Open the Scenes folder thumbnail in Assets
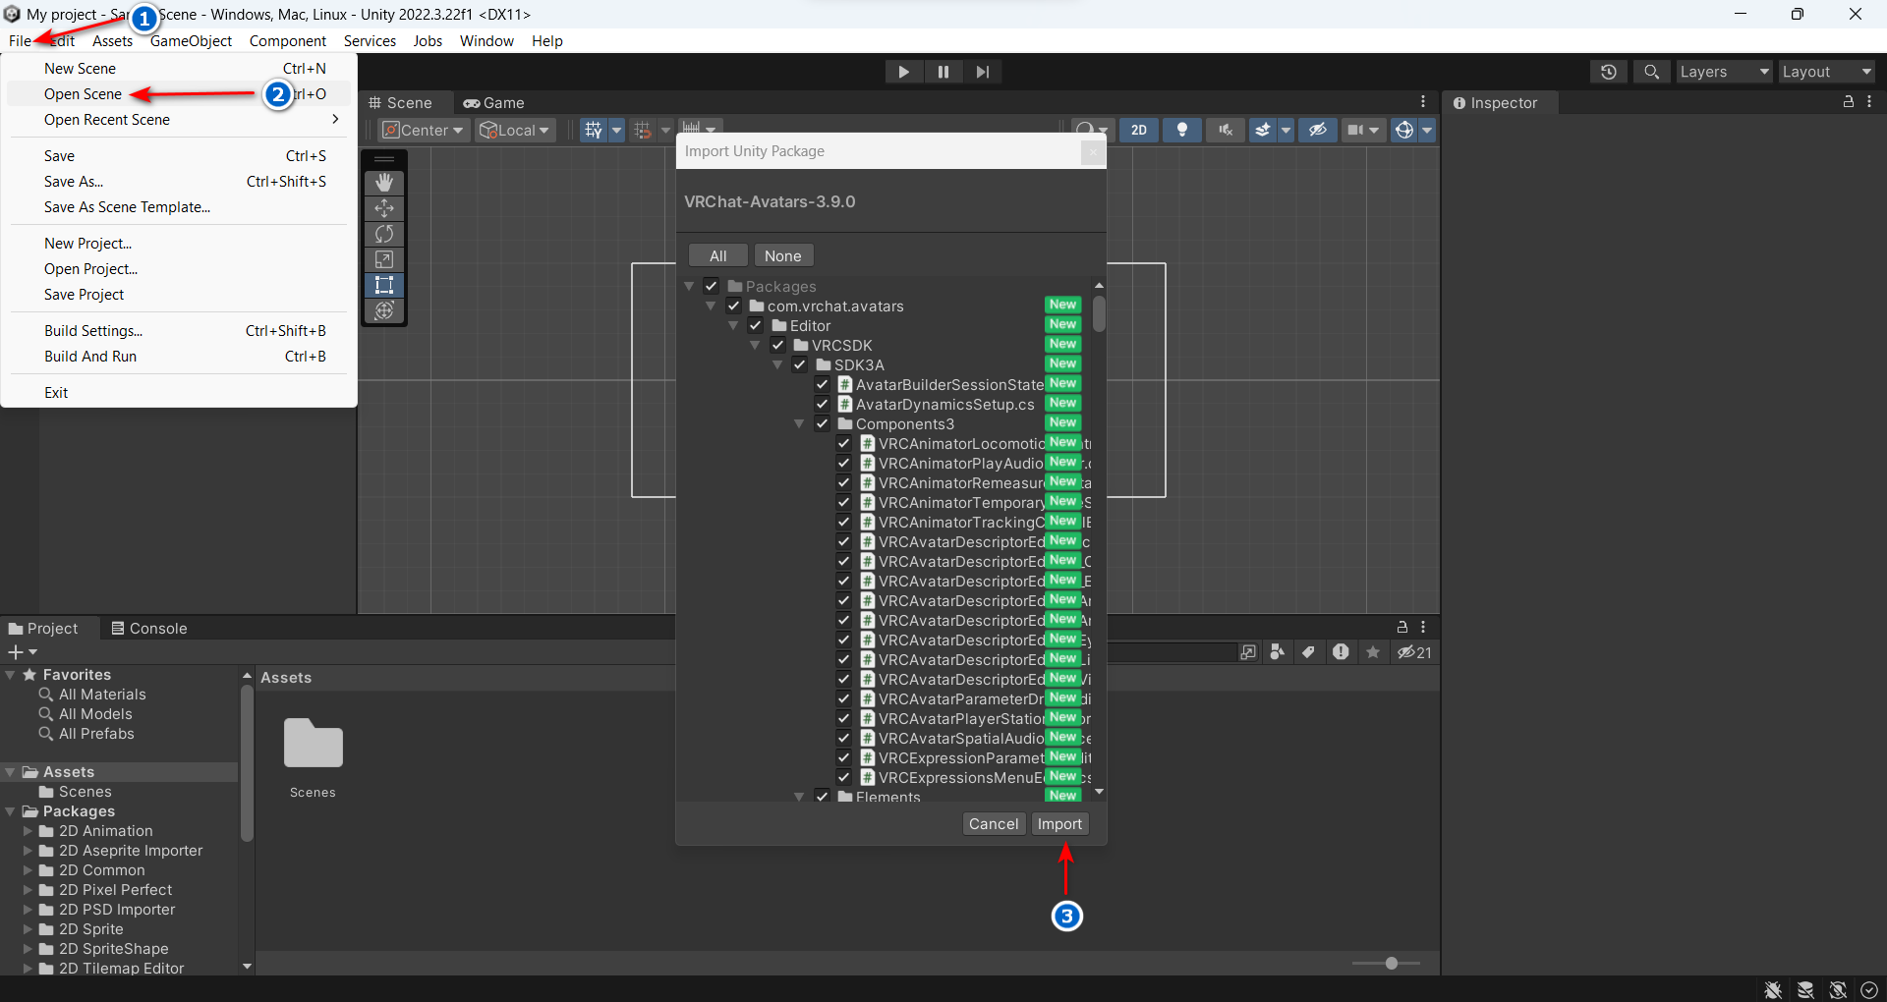Image resolution: width=1887 pixels, height=1002 pixels. (313, 744)
